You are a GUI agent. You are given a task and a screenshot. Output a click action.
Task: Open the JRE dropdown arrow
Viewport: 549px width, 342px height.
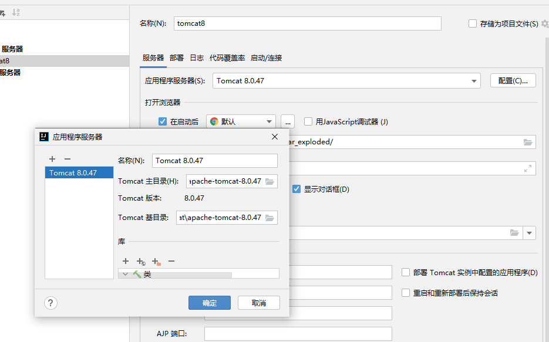pos(530,233)
